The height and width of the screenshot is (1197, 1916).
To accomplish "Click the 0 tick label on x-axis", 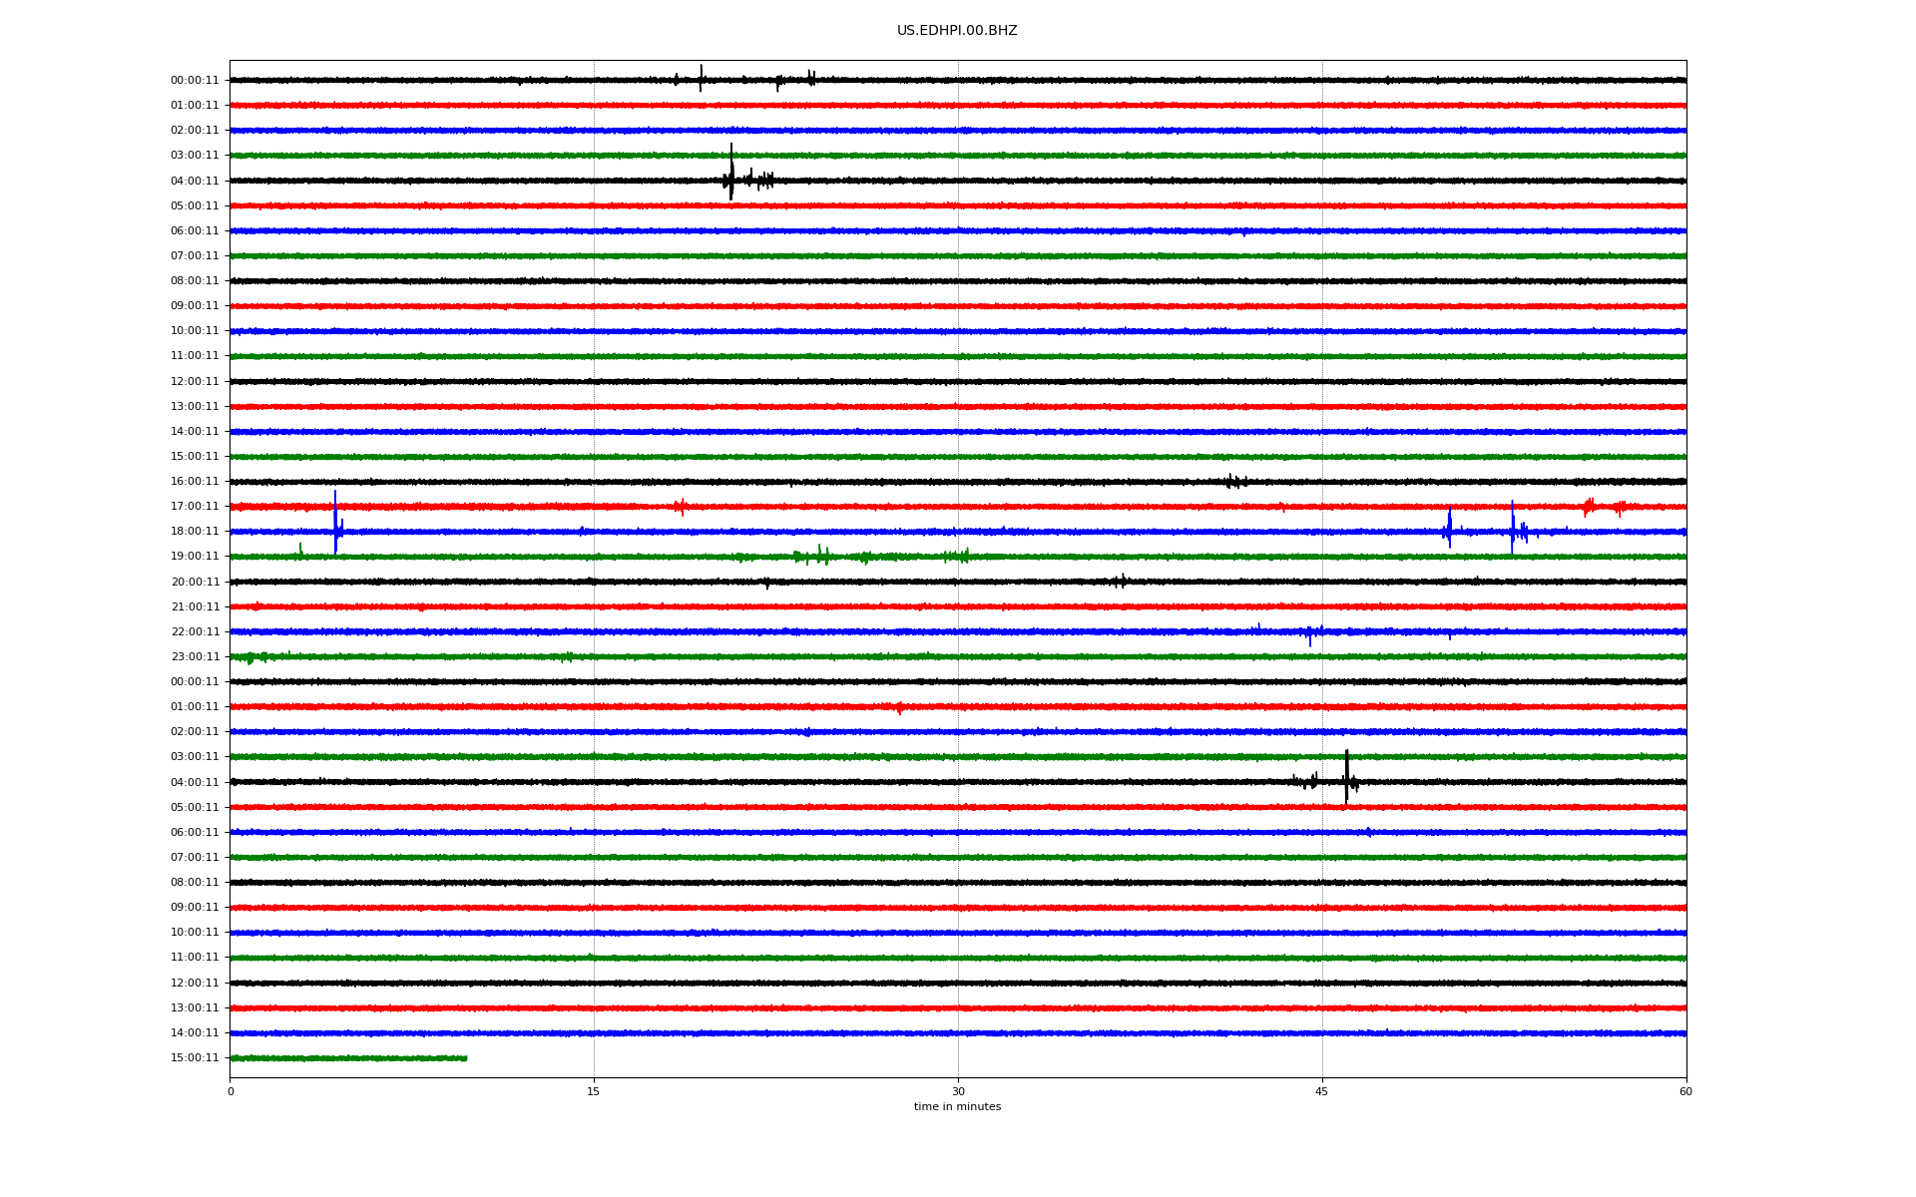I will 231,1091.
